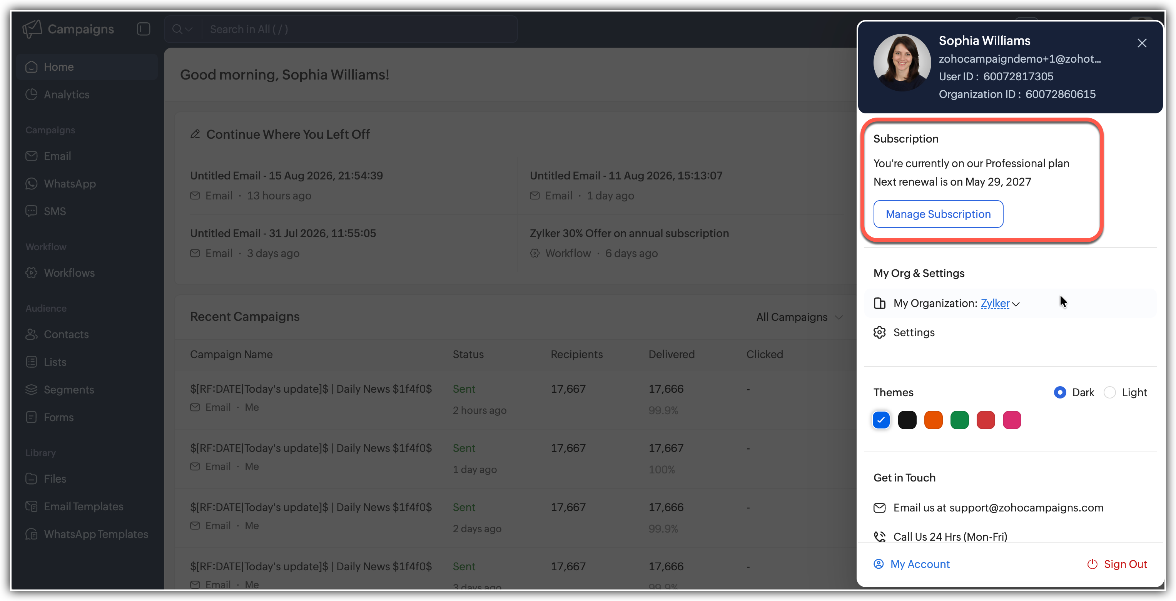Viewport: 1176px width, 601px height.
Task: Open WhatsApp Templates in sidebar
Action: [x=87, y=534]
